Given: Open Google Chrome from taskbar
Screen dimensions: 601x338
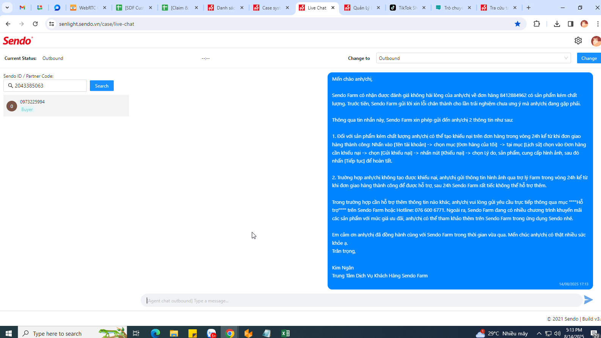Looking at the screenshot, I should click(230, 333).
